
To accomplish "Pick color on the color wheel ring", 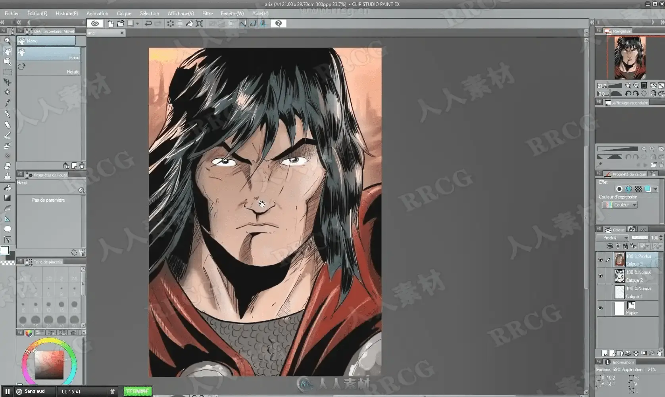I will (x=49, y=340).
